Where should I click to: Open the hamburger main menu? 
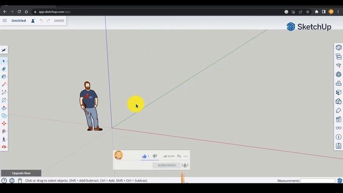(5, 20)
